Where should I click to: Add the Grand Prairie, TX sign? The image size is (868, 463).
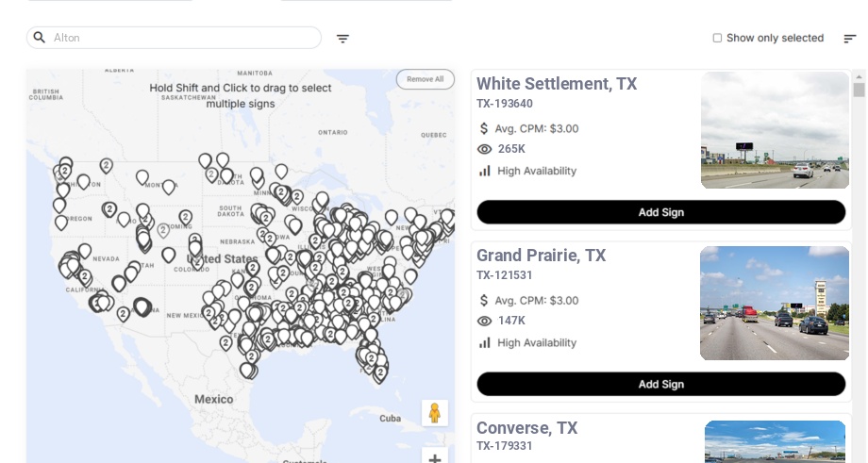click(660, 384)
